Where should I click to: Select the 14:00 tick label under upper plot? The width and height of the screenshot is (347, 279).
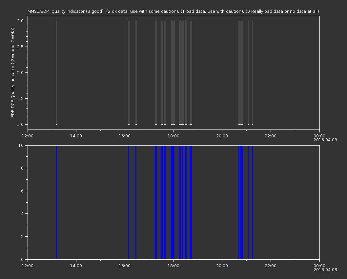(x=76, y=136)
